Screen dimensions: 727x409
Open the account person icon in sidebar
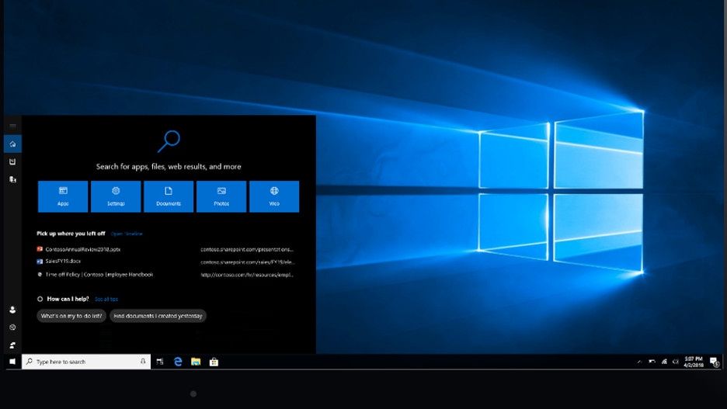pyautogui.click(x=12, y=310)
